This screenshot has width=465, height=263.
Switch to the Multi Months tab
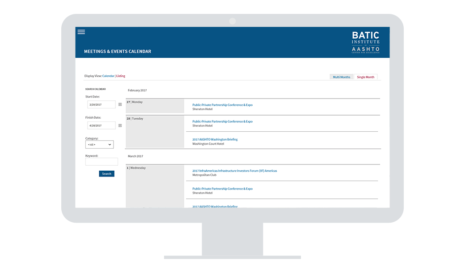pos(342,77)
